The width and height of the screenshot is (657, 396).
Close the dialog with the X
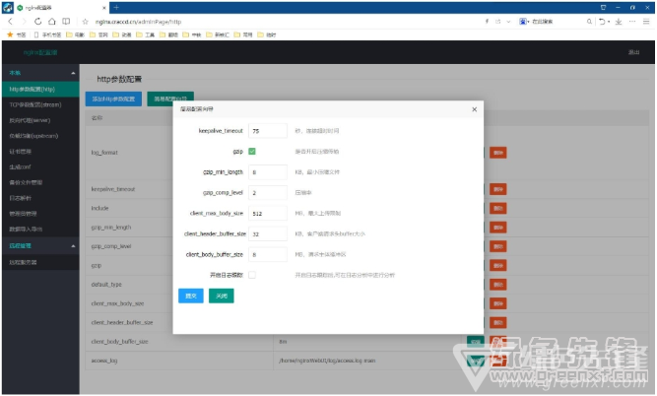(x=475, y=109)
